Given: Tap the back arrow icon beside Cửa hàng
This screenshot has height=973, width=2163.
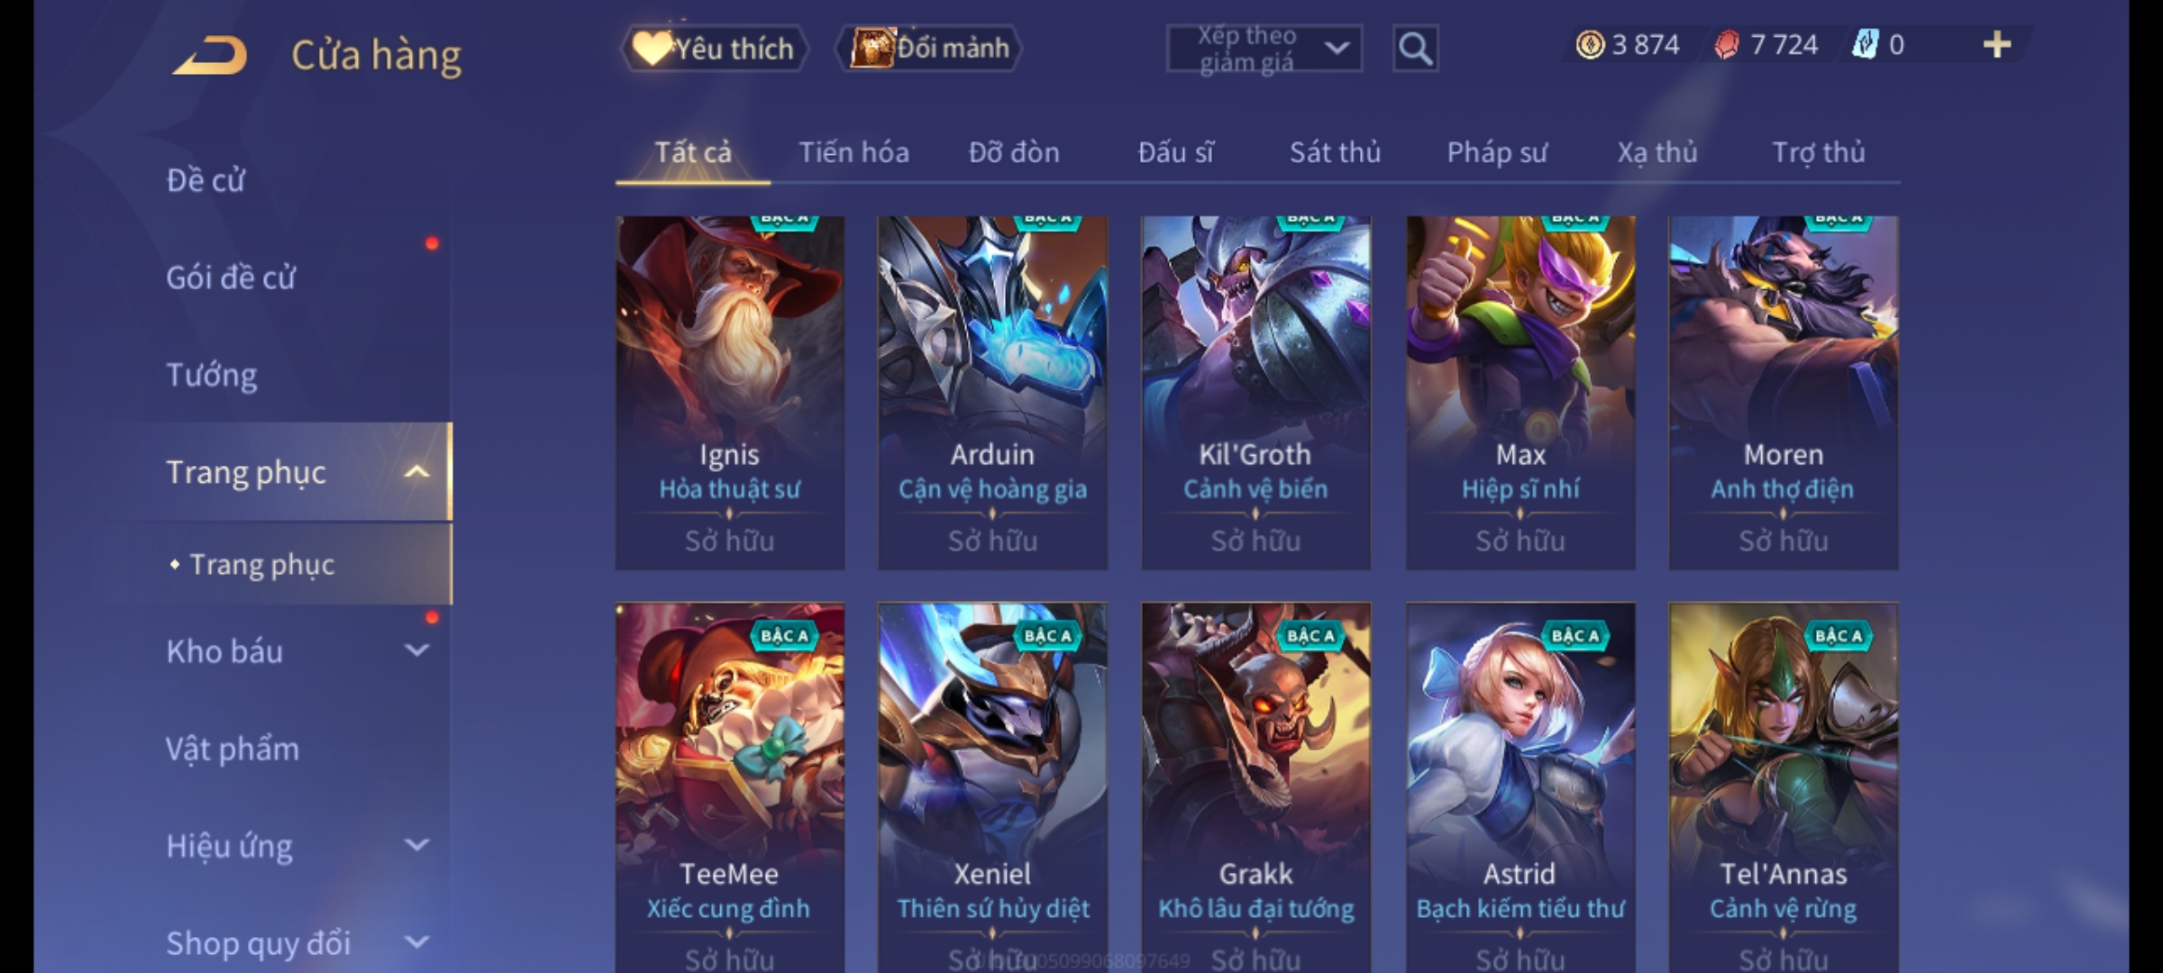Looking at the screenshot, I should (210, 55).
